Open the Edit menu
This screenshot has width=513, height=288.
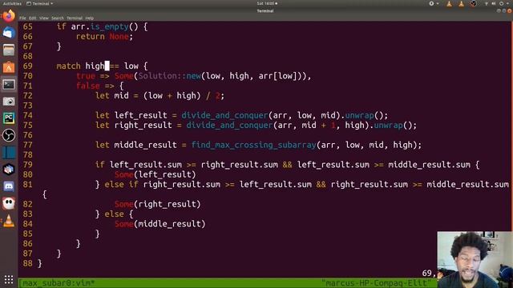(32, 18)
